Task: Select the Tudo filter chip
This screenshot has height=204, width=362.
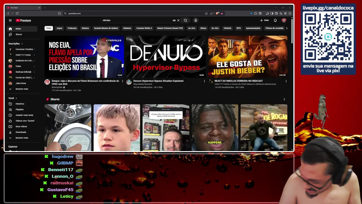Action: pos(49,28)
